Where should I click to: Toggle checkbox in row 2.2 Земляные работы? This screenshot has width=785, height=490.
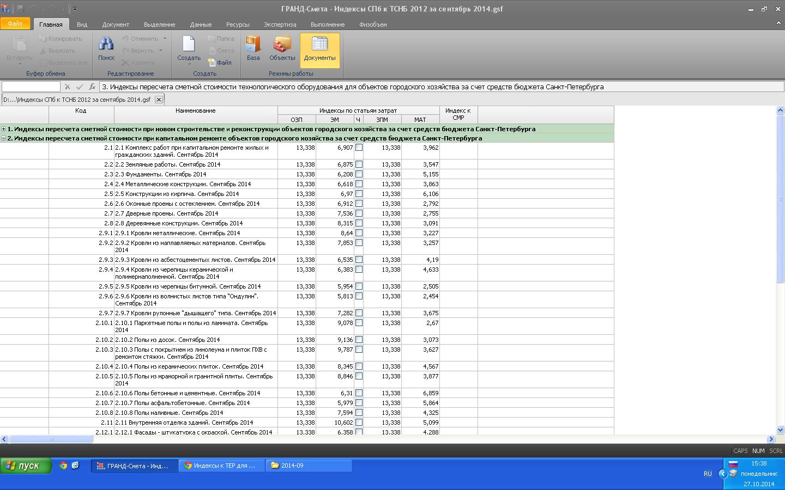[x=359, y=164]
